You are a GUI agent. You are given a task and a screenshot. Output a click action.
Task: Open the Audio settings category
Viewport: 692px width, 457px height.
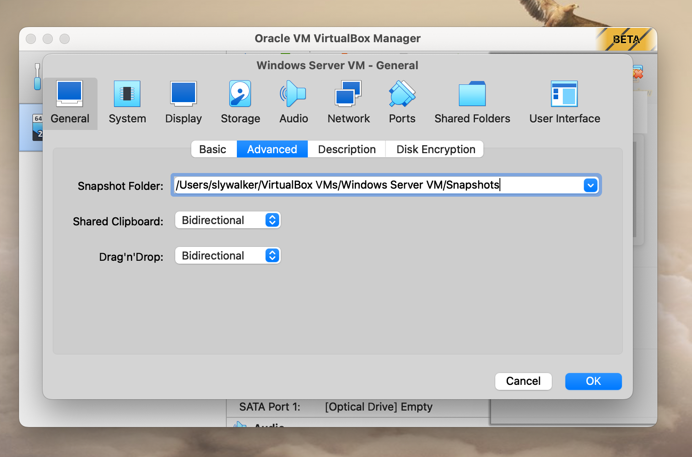[x=293, y=103]
